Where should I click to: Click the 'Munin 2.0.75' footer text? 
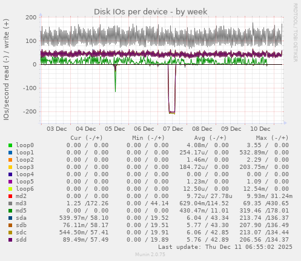150,254
